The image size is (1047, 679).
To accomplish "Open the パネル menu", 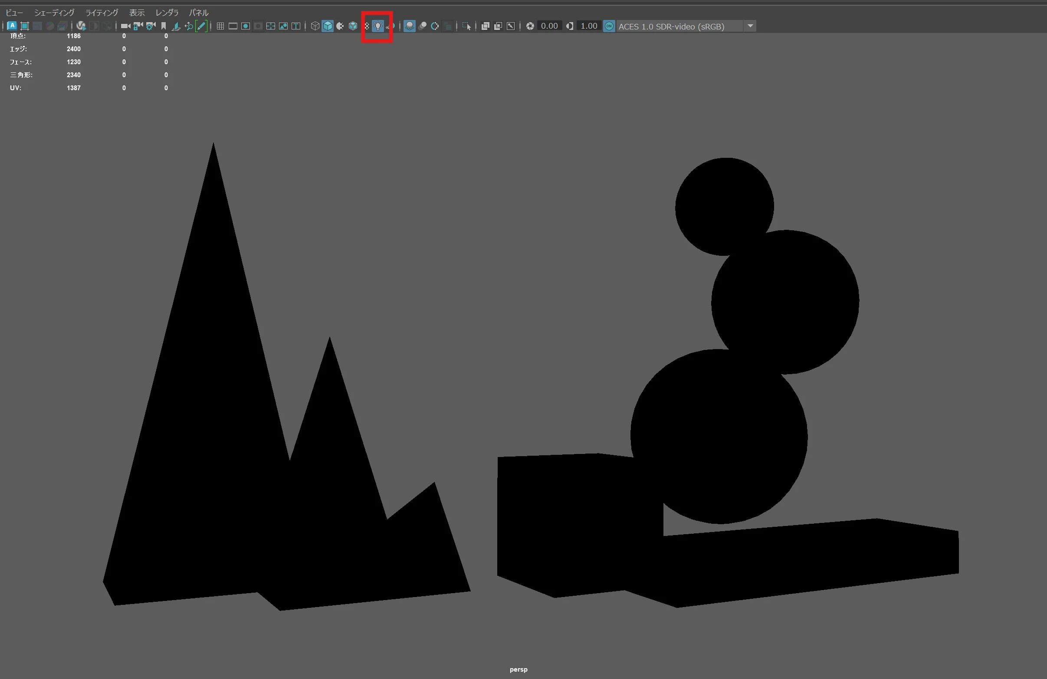I will point(199,13).
